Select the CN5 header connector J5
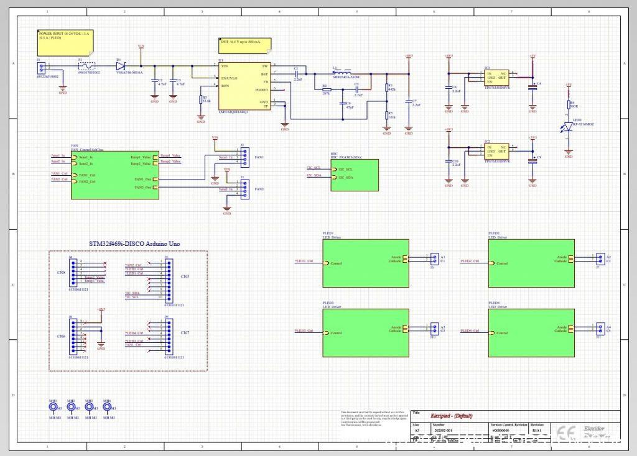 pos(169,281)
